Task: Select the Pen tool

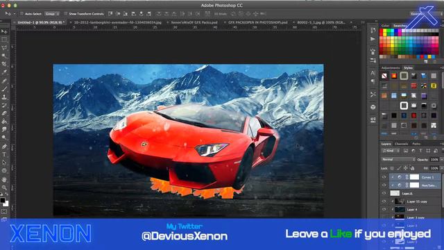Action: pyautogui.click(x=4, y=147)
